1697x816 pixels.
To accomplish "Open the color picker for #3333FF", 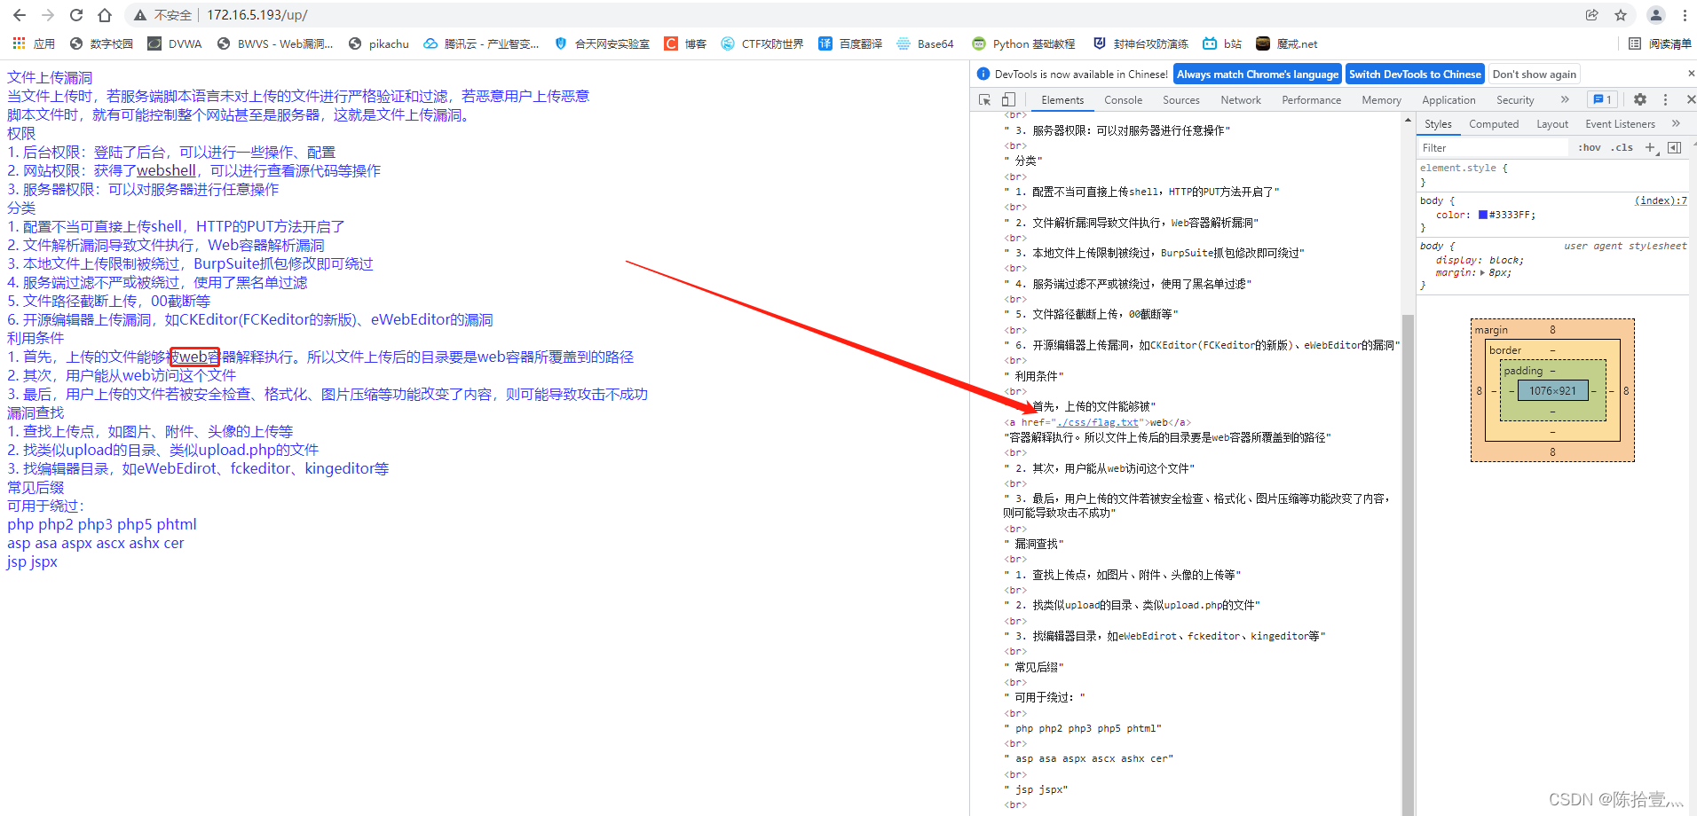I will tap(1483, 214).
